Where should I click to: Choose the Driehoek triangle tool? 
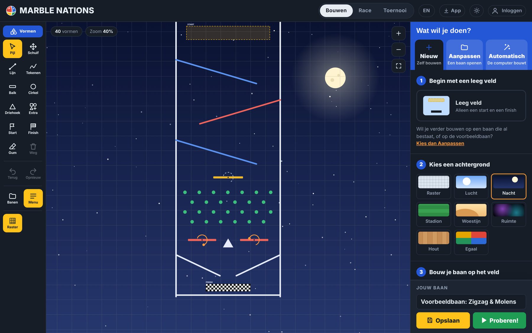[12, 109]
